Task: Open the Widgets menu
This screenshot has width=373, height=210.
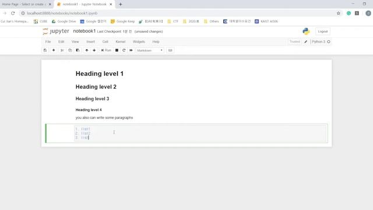Action: [139, 41]
